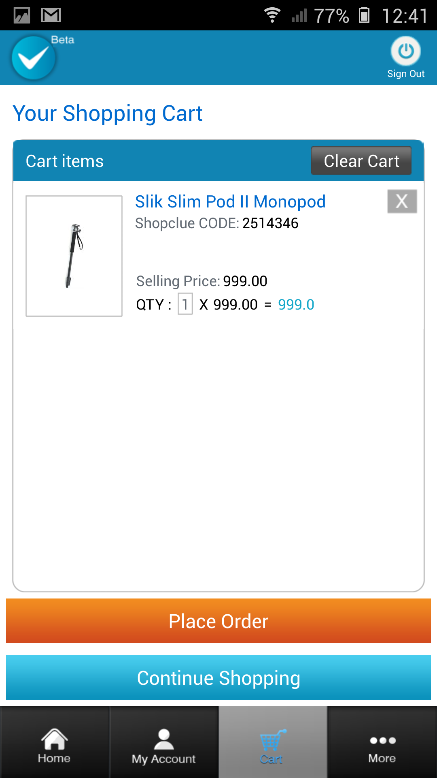Remove the monopod with X button
The width and height of the screenshot is (437, 778).
(x=402, y=201)
